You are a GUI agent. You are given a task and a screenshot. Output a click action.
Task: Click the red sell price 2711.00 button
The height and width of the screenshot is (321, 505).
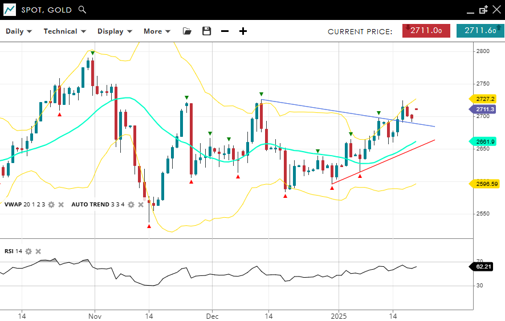tap(426, 31)
